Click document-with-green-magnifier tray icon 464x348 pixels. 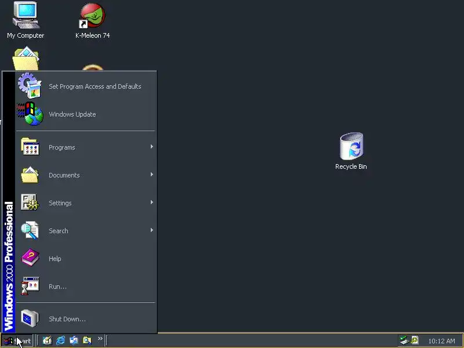click(x=415, y=340)
